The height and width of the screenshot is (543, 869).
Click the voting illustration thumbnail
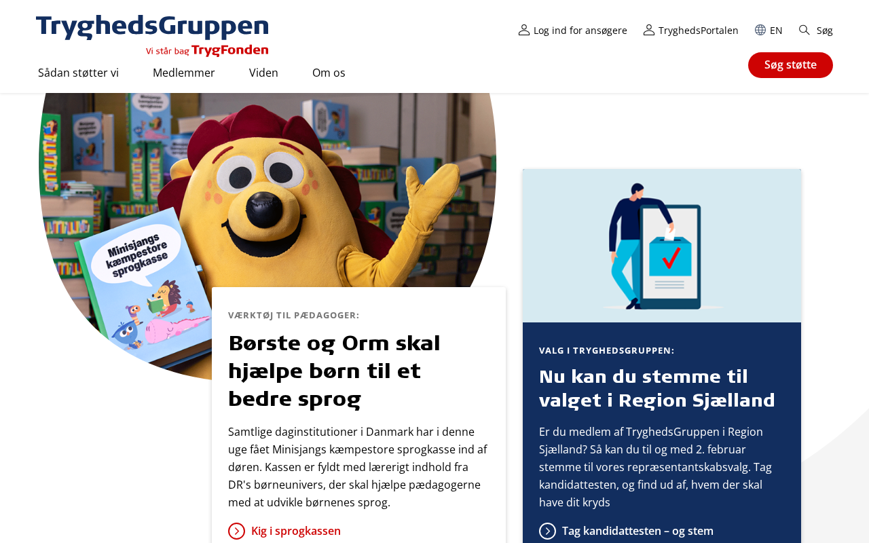[662, 246]
